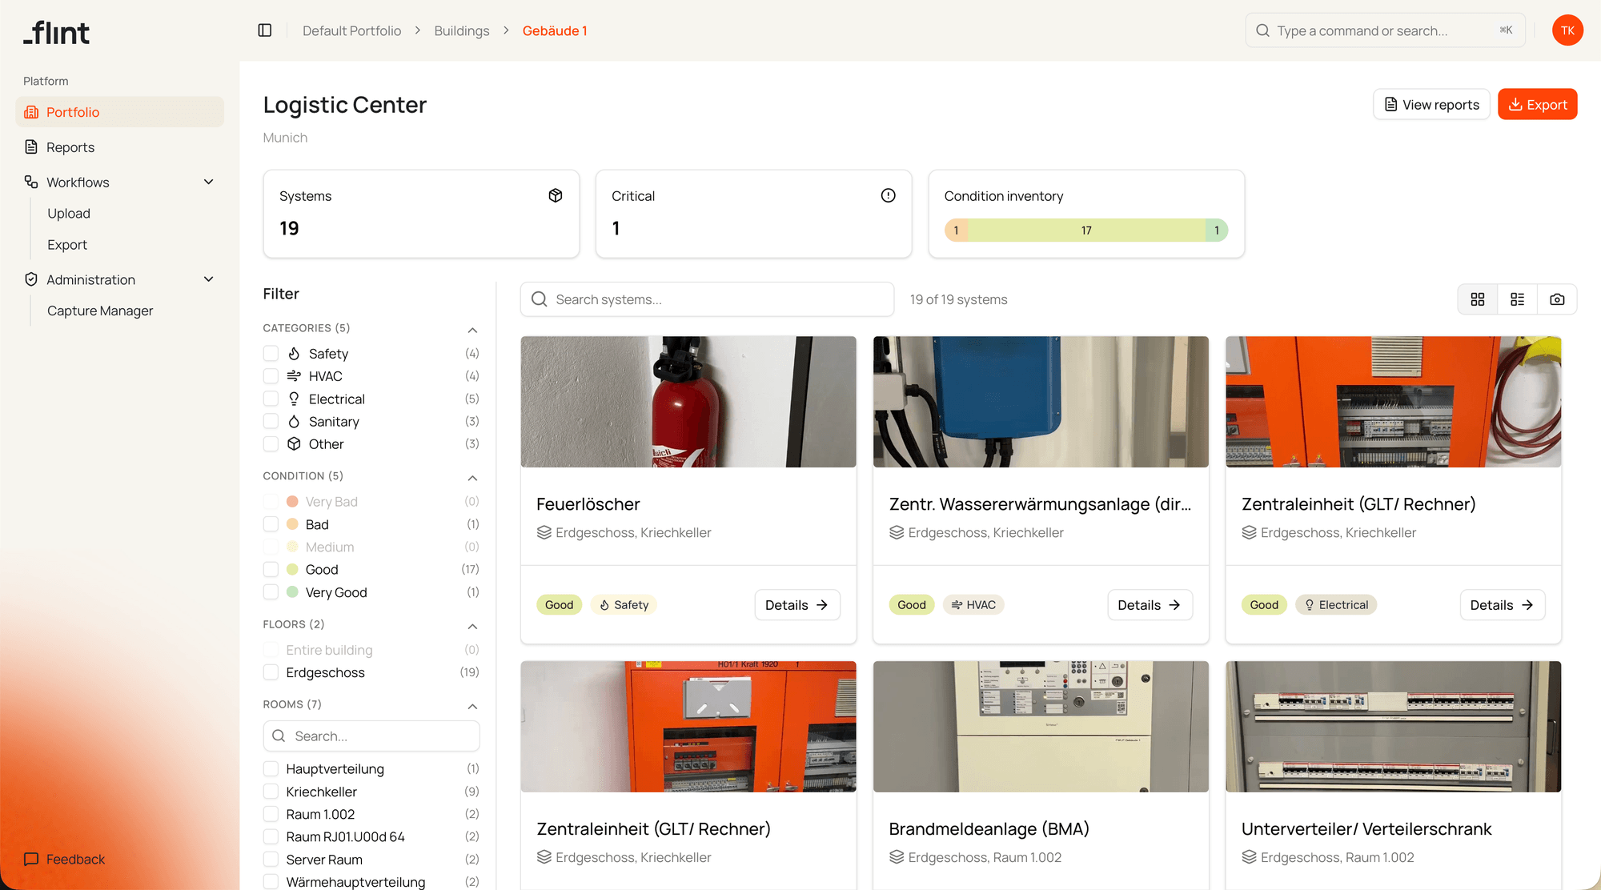
Task: Switch to list view icon
Action: pos(1517,299)
